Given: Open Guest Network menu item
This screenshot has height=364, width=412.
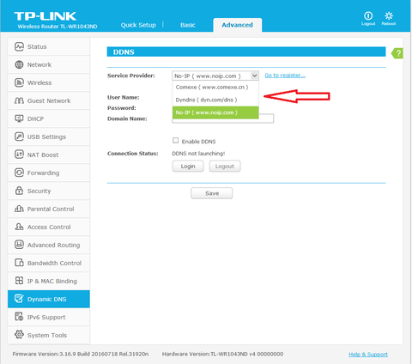Looking at the screenshot, I should [49, 100].
